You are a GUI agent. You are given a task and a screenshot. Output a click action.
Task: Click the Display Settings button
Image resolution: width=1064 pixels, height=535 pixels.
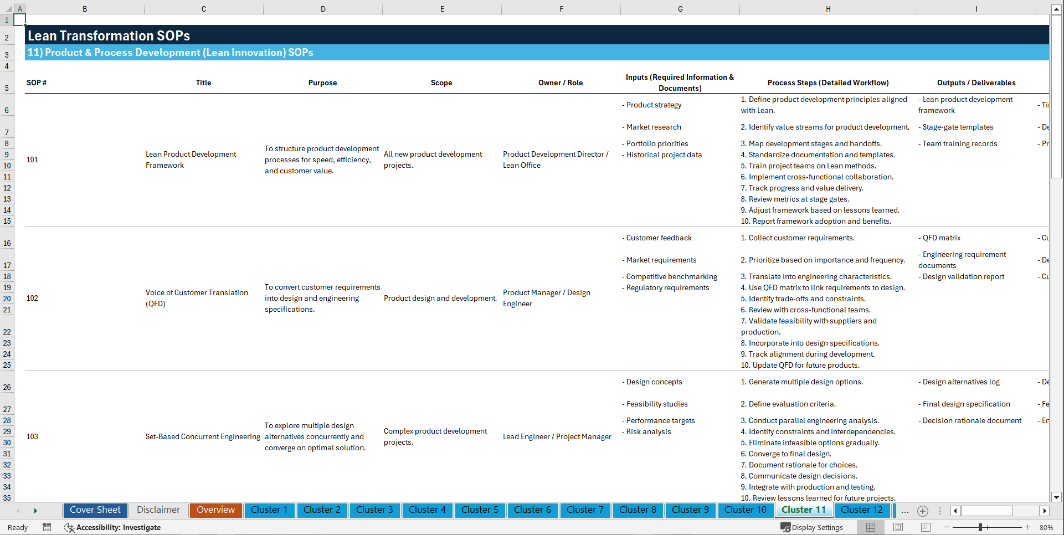812,527
